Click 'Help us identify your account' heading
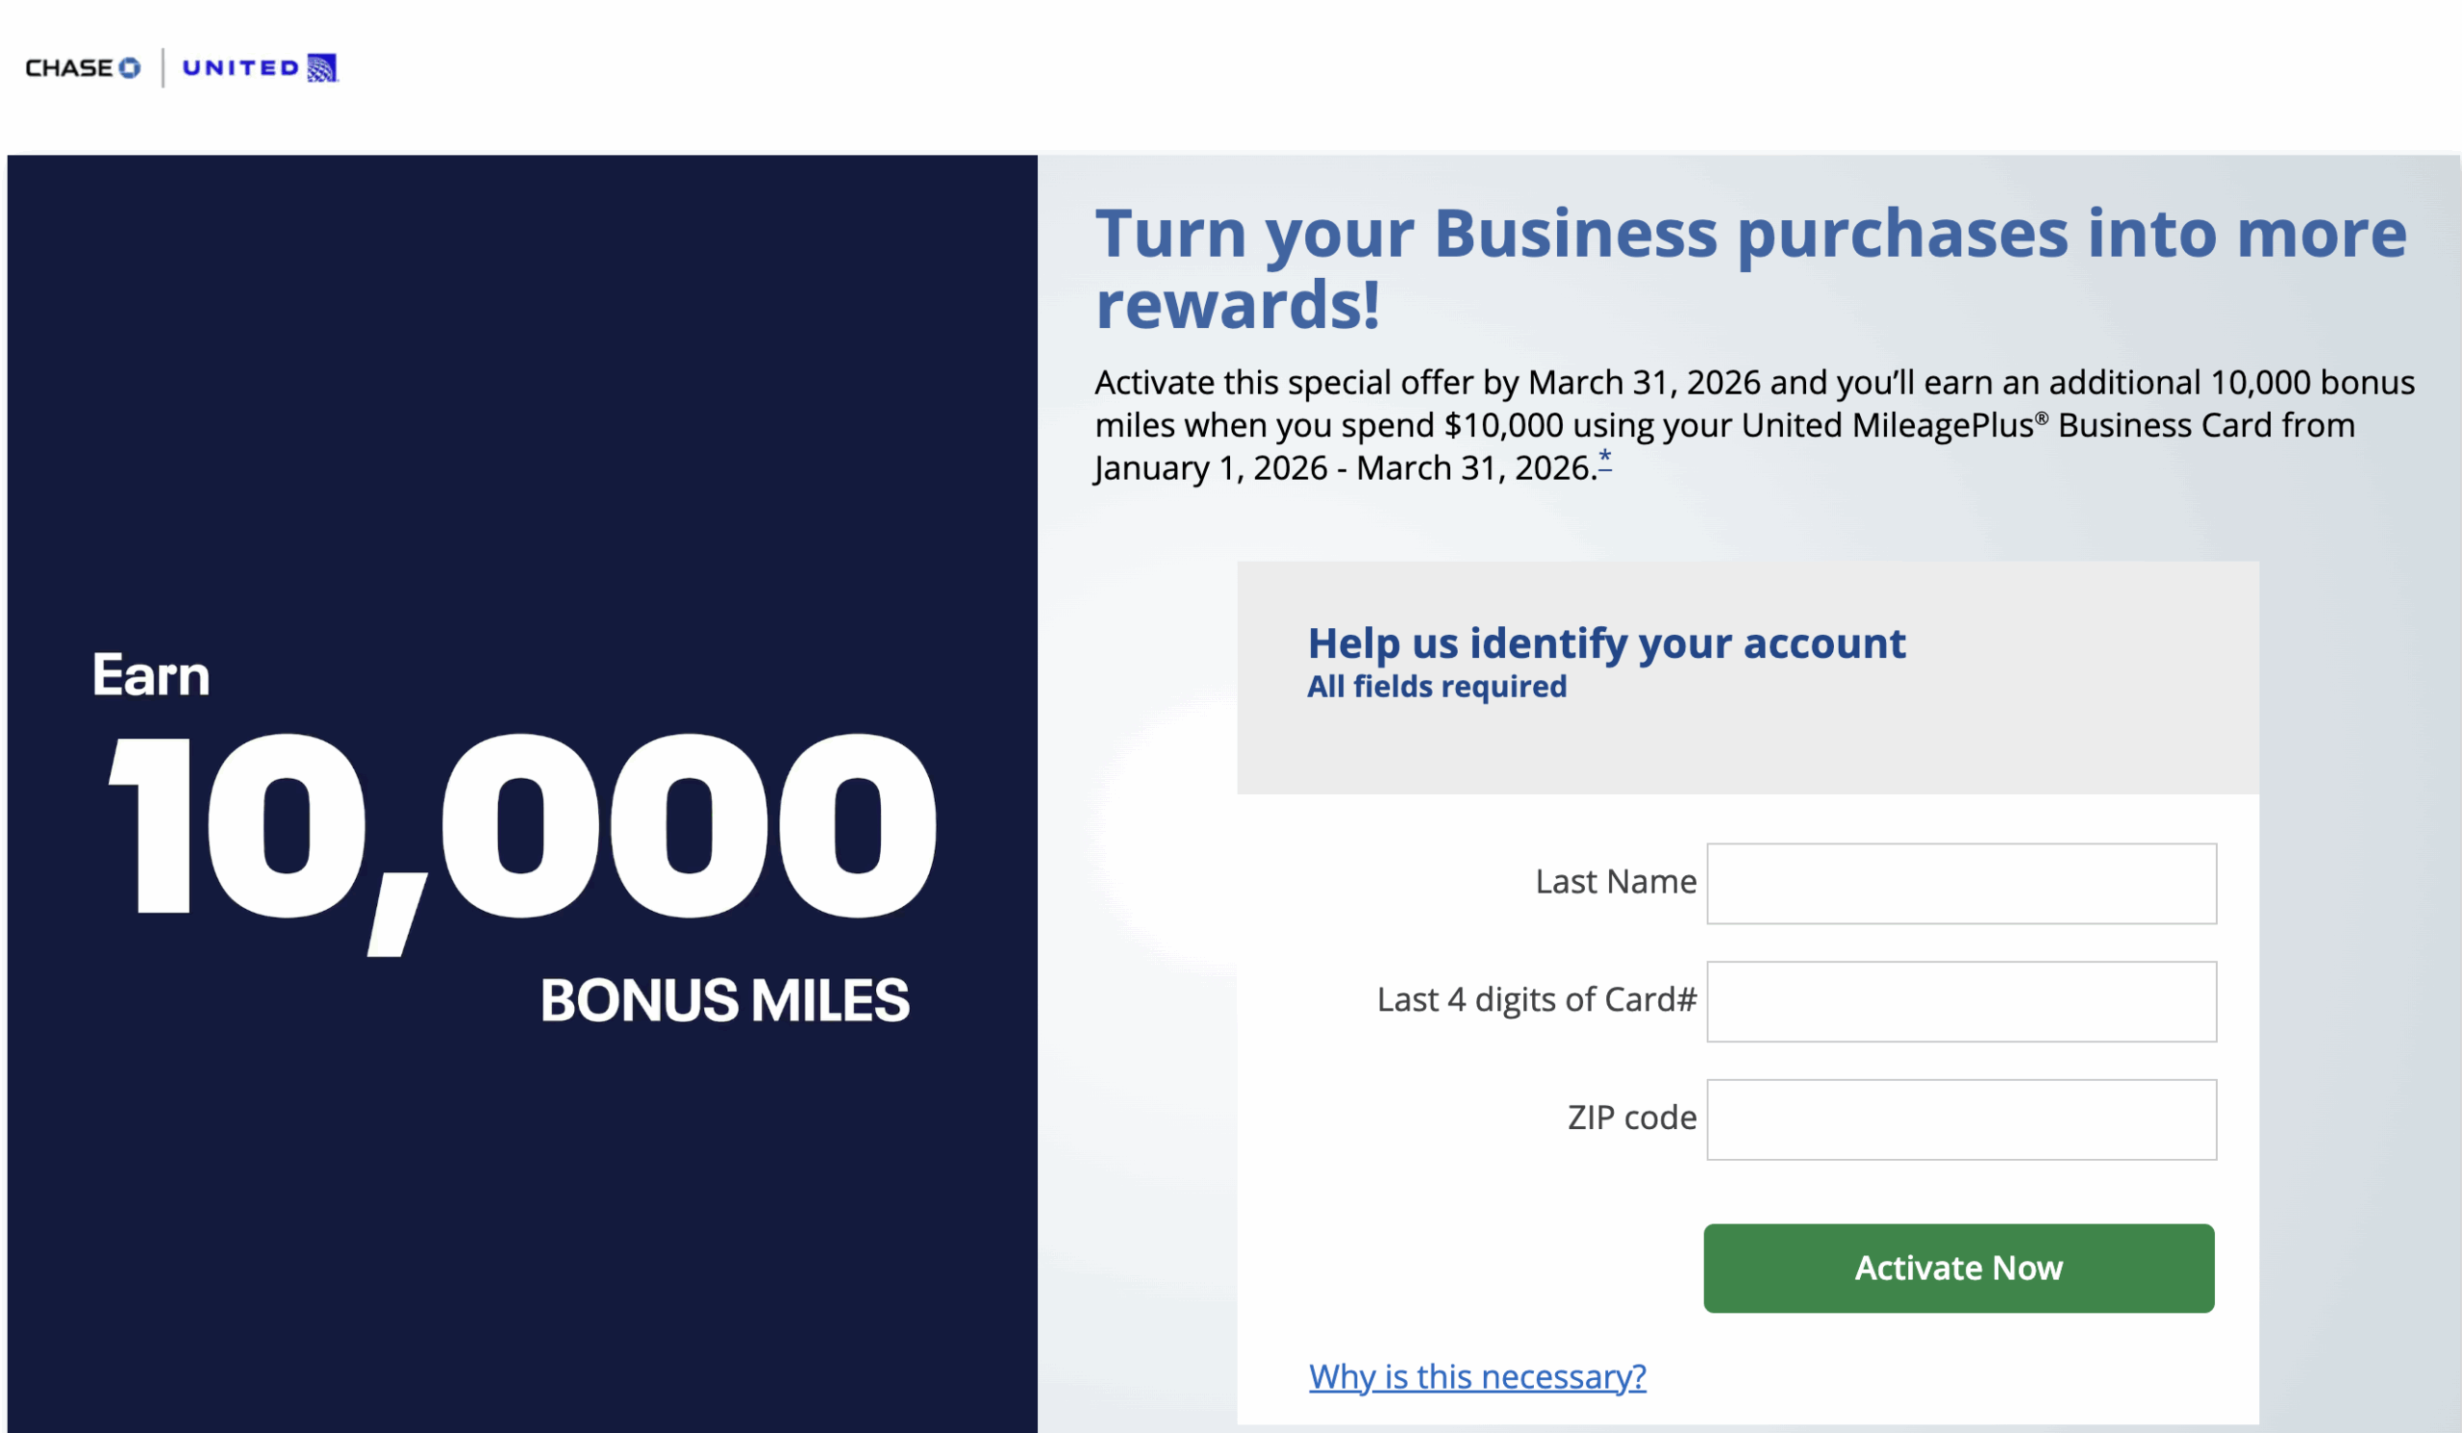Image resolution: width=2462 pixels, height=1433 pixels. 1606,643
